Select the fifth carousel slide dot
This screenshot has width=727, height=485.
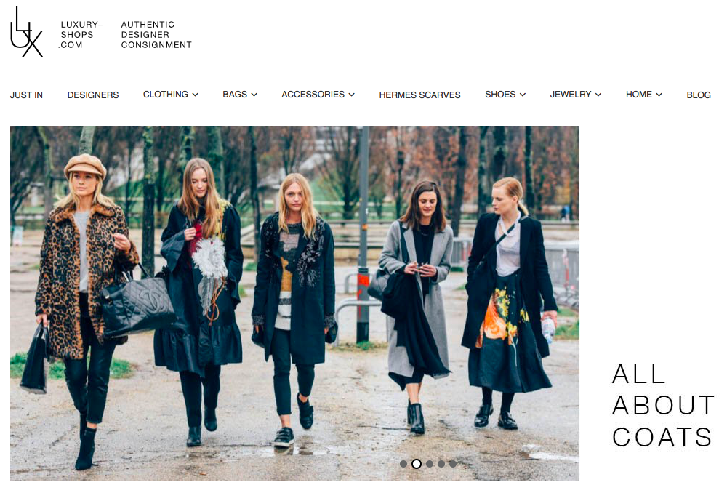click(452, 464)
